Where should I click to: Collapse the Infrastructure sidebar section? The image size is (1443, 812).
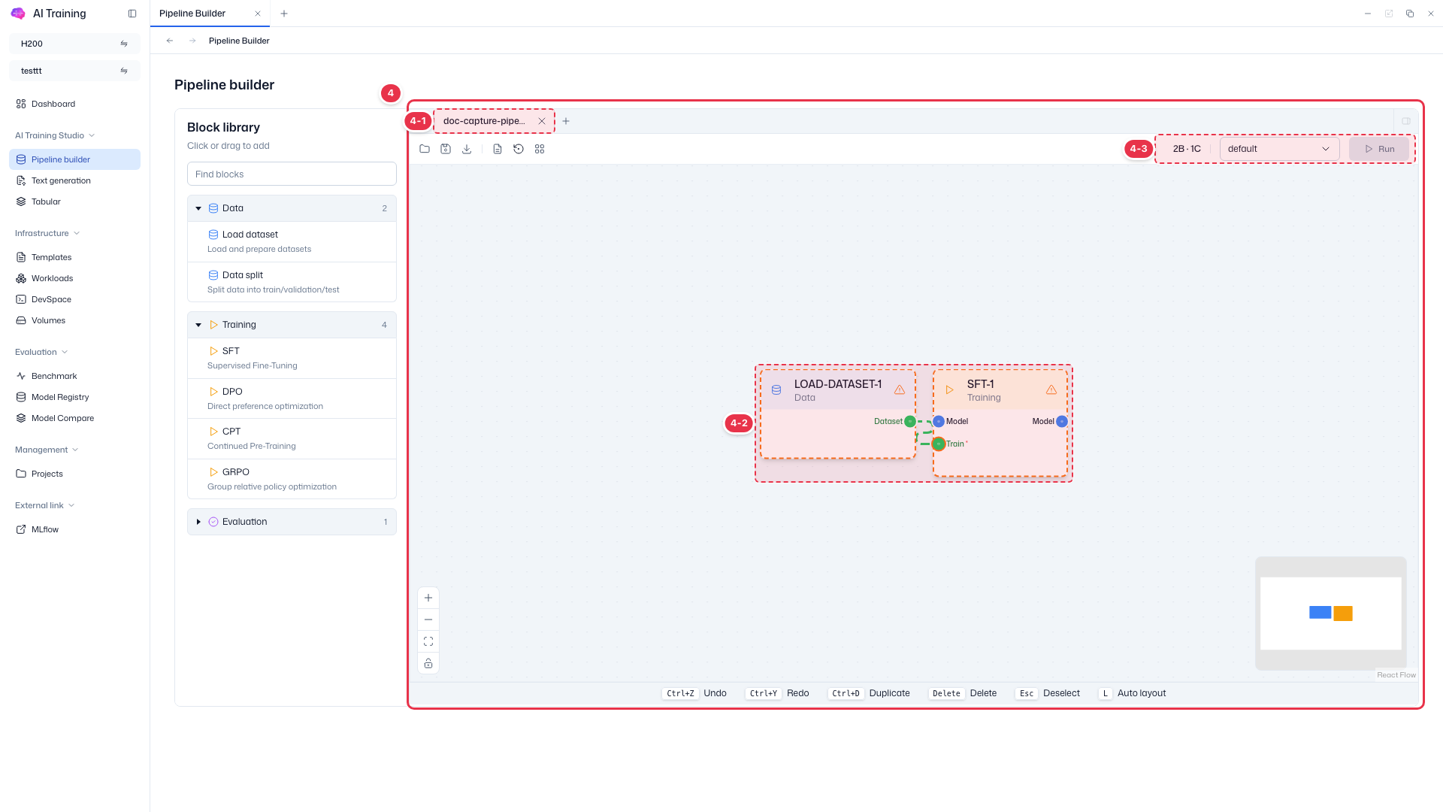47,233
